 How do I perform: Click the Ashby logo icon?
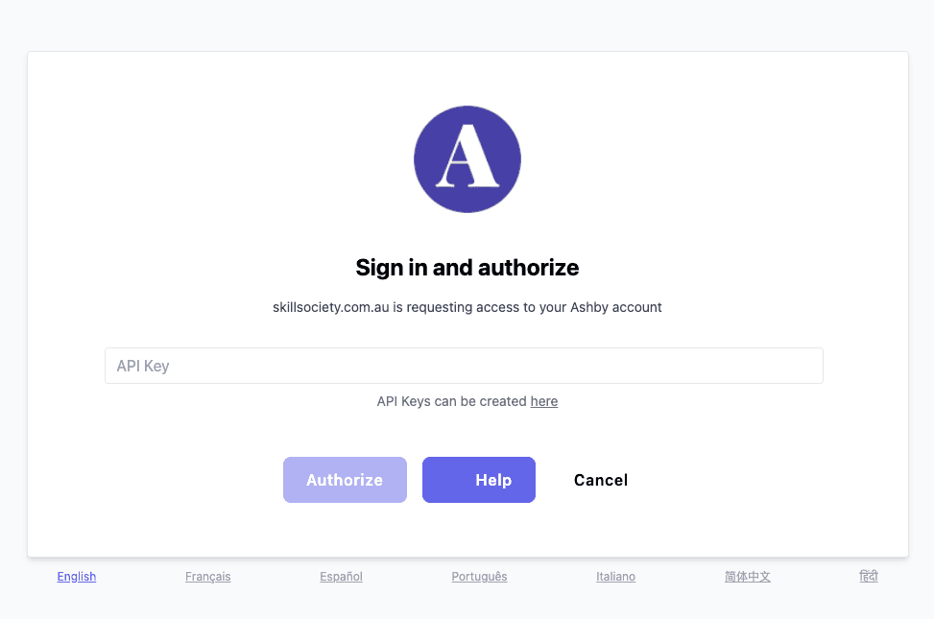(x=467, y=159)
